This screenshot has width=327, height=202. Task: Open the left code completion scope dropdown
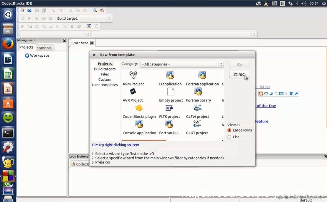point(54,34)
